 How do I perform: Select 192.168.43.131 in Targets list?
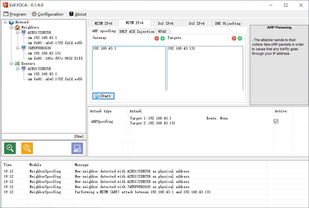click(181, 48)
